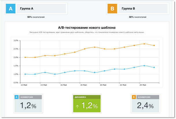Click the 50% посетителей text under Группа B

[137, 17]
